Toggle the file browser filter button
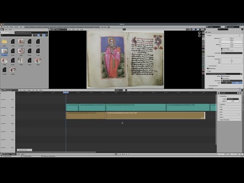Screen dimensions: 244x183 coord(44,35)
